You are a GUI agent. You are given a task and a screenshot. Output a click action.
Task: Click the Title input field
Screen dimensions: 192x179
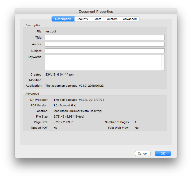105,38
